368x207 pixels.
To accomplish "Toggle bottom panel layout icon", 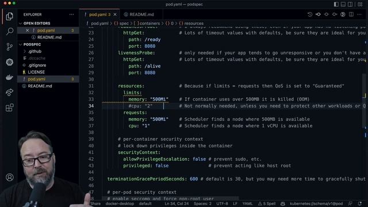I will pyautogui.click(x=343, y=4).
